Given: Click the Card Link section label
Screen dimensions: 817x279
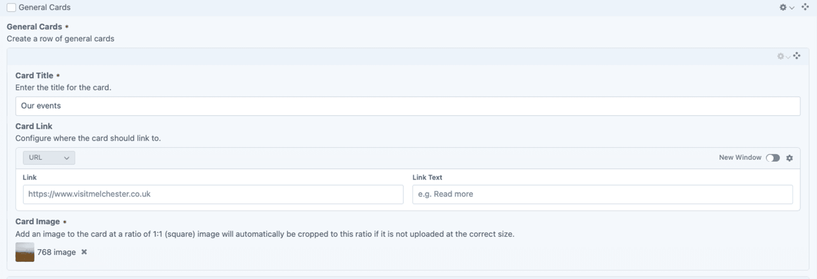Looking at the screenshot, I should tap(34, 126).
